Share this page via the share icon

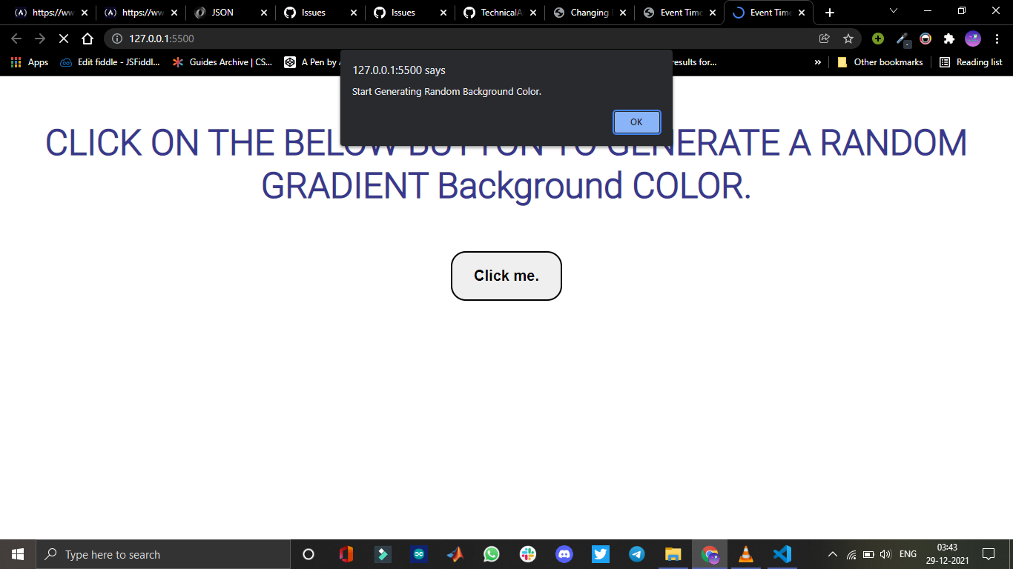click(824, 39)
